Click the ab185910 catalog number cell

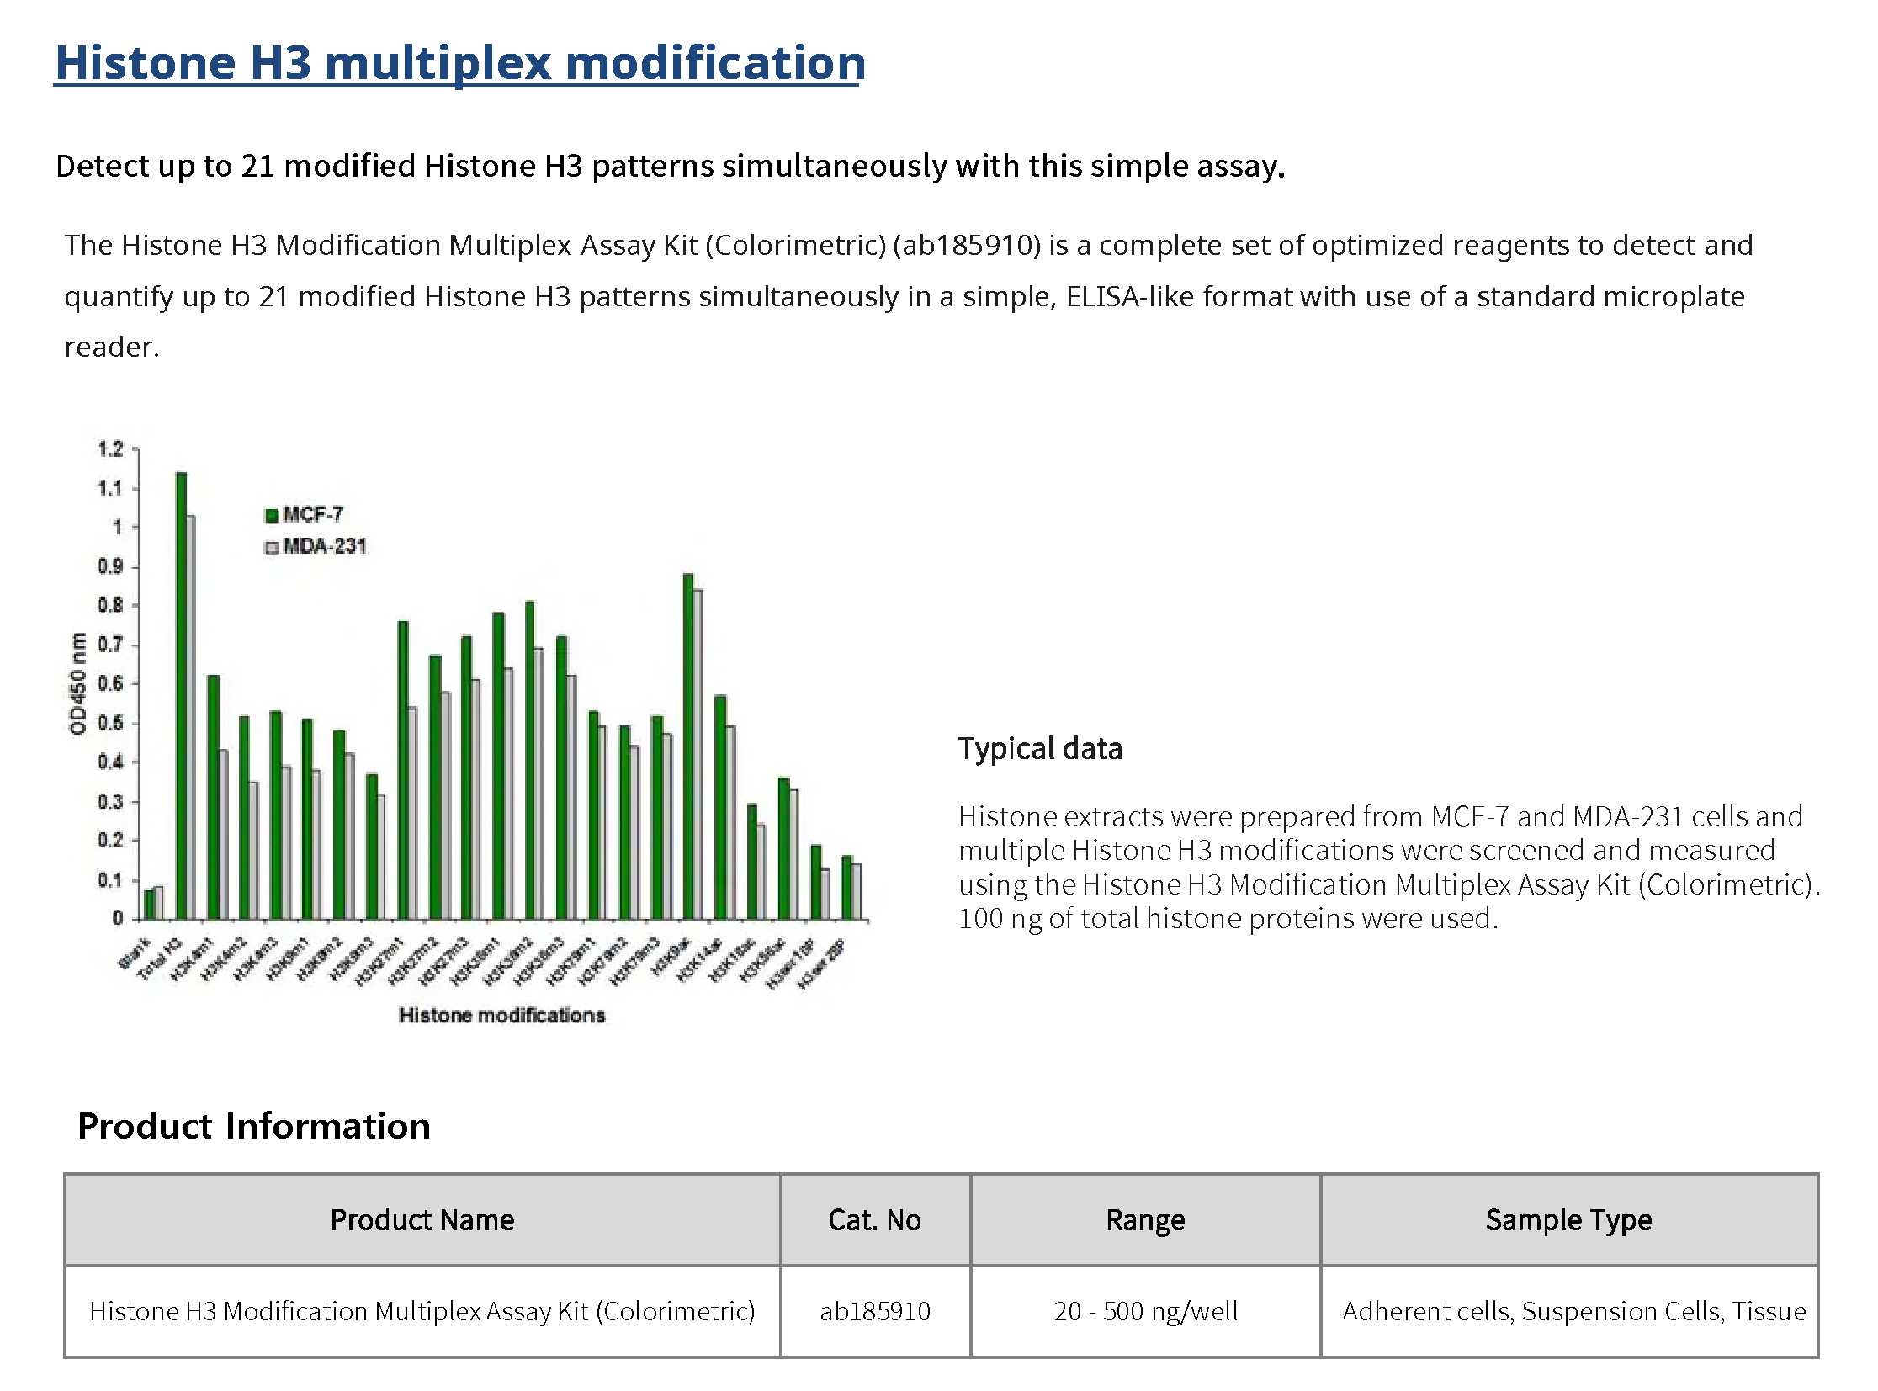coord(874,1311)
